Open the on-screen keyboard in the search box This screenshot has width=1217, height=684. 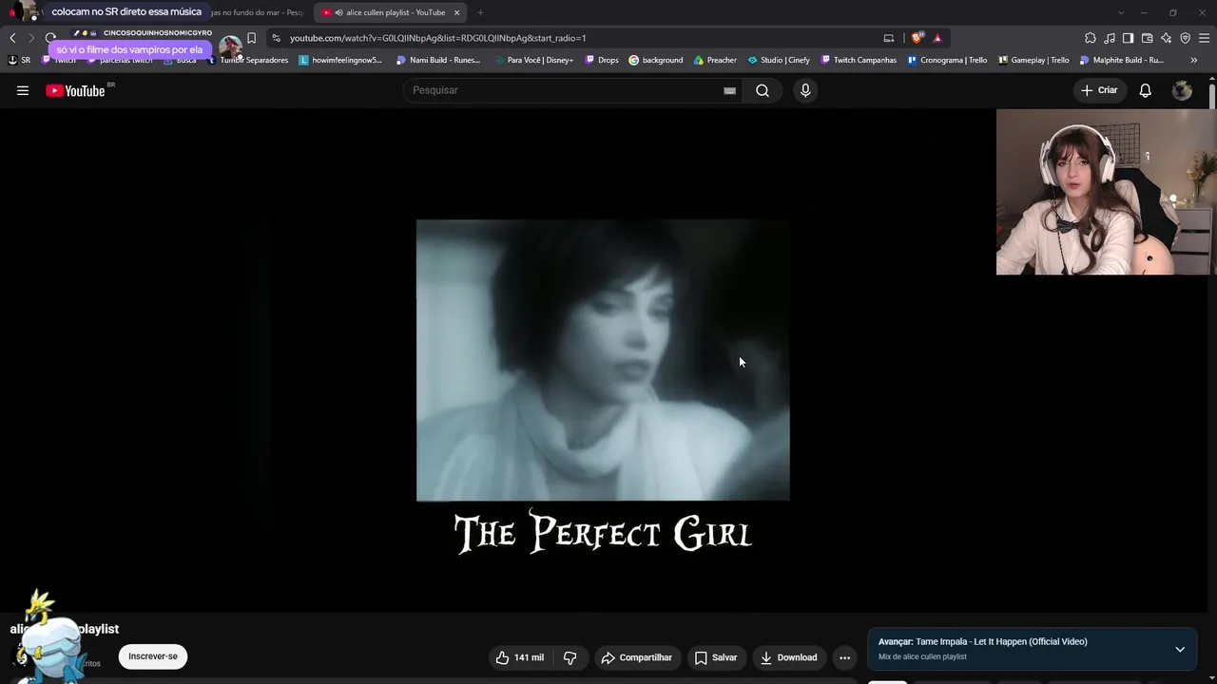(729, 90)
